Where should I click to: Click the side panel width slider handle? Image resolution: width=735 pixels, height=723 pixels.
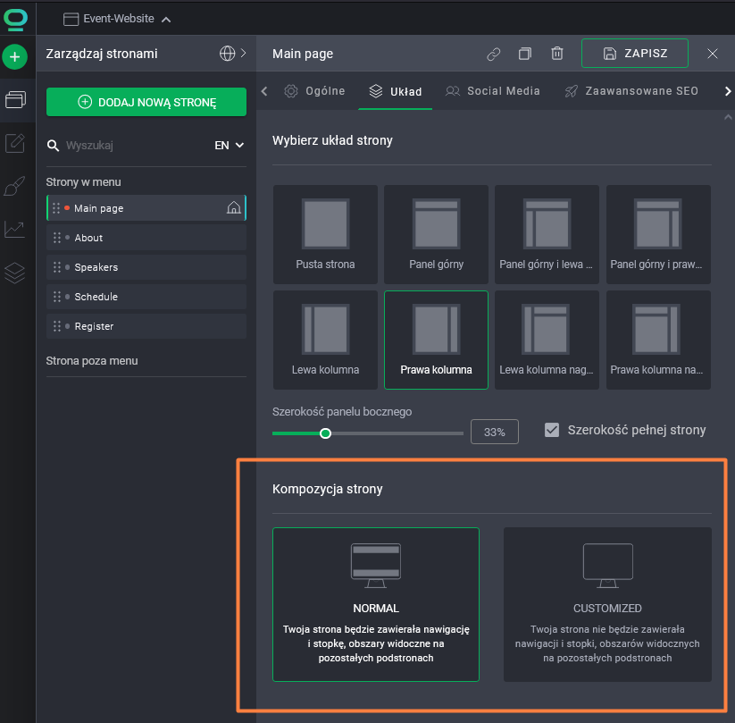pyautogui.click(x=325, y=433)
